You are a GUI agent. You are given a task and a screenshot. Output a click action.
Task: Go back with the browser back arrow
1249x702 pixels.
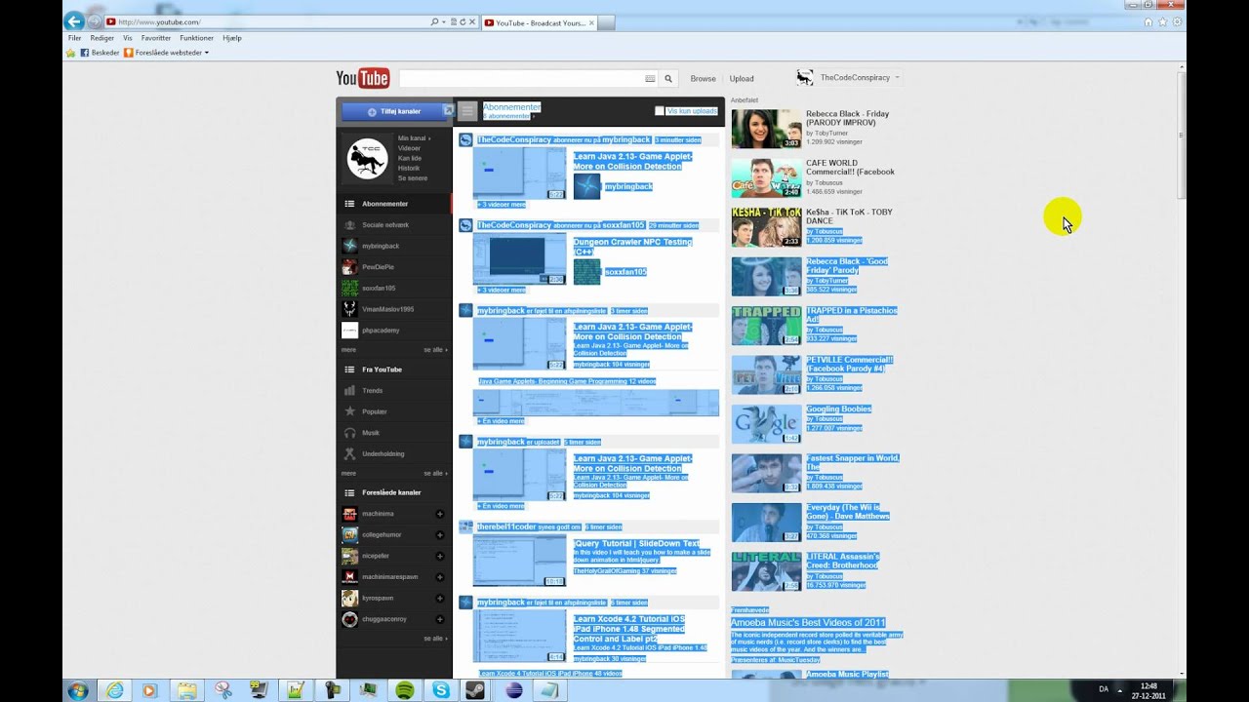pos(73,20)
